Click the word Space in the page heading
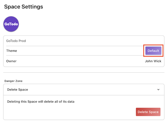The image size is (168, 124). tap(12, 6)
